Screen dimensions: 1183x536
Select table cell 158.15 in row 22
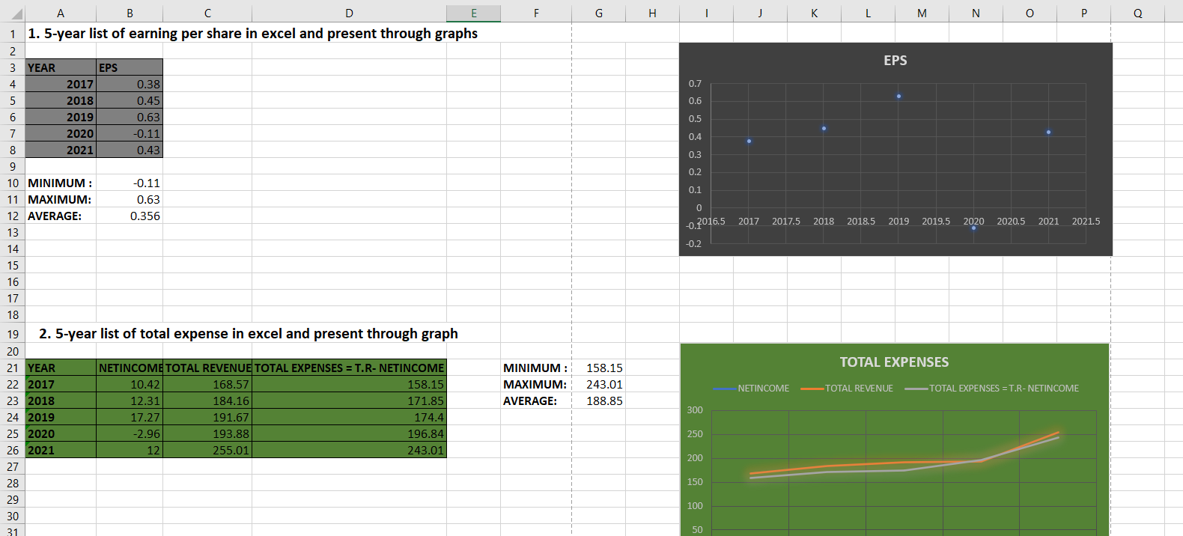pos(349,384)
